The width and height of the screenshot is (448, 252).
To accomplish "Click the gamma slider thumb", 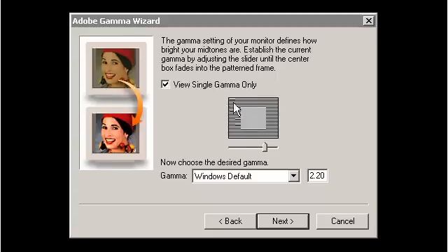I will point(265,147).
